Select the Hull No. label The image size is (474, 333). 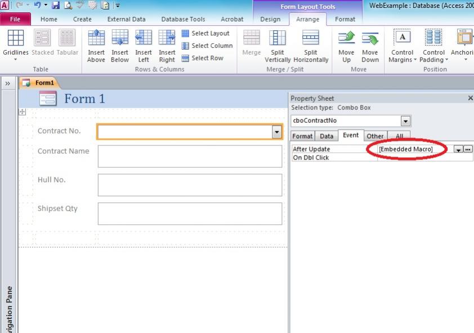click(51, 180)
